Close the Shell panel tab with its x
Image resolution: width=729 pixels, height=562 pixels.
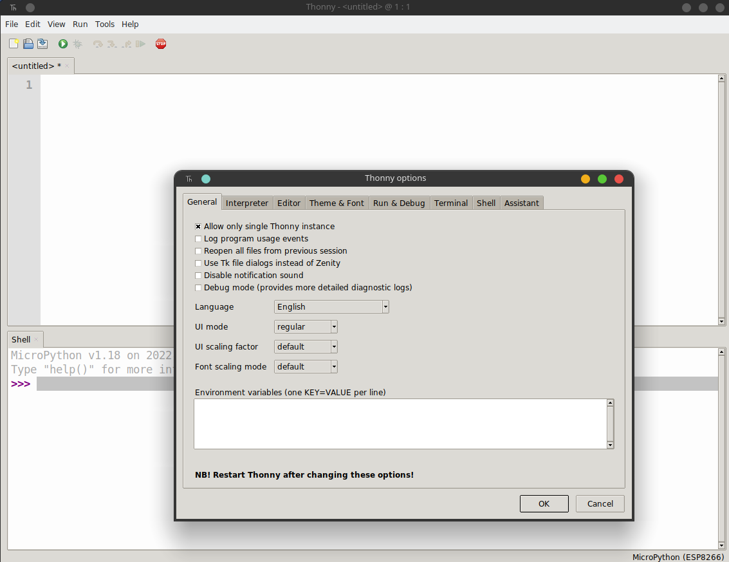coord(36,340)
